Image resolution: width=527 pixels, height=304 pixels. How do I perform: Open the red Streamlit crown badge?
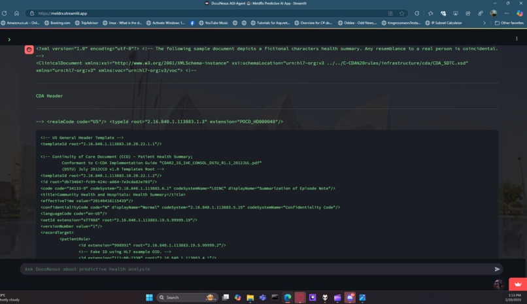518,284
